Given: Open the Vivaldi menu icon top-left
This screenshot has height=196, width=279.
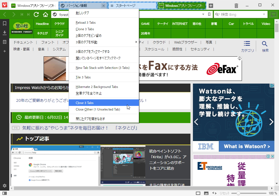Looking at the screenshot, I should click(x=4, y=5).
